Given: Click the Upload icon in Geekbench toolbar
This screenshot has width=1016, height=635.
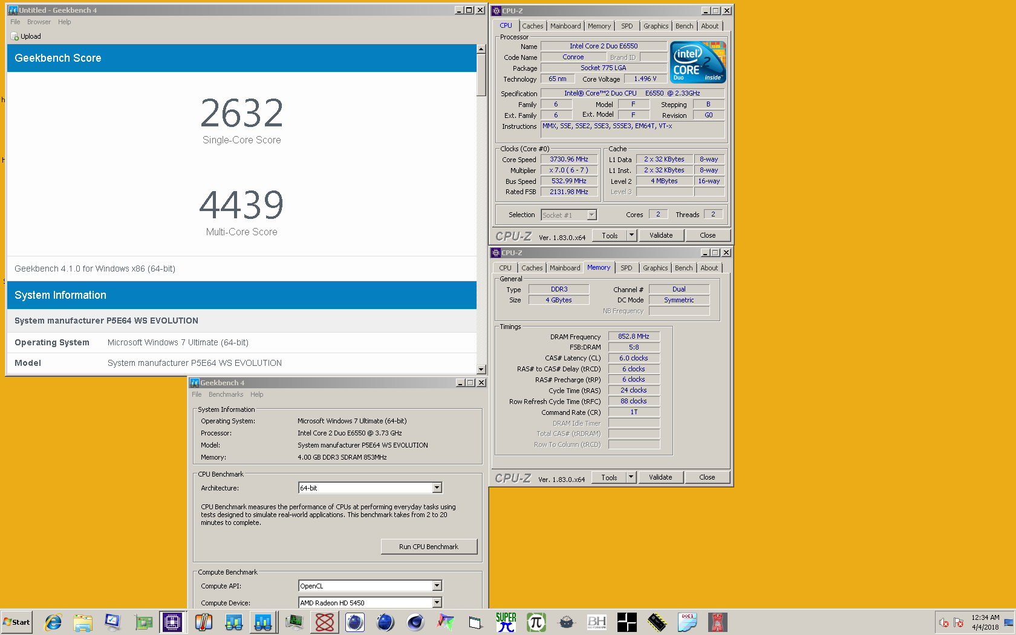Looking at the screenshot, I should pos(15,36).
